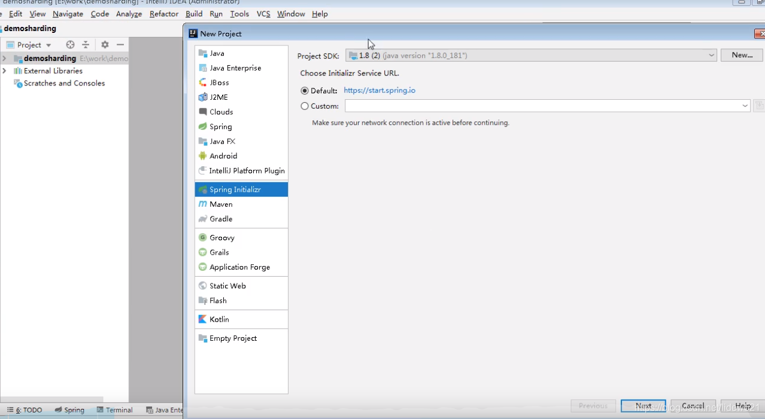Choose the J2ME project icon
The image size is (765, 419).
click(x=202, y=97)
